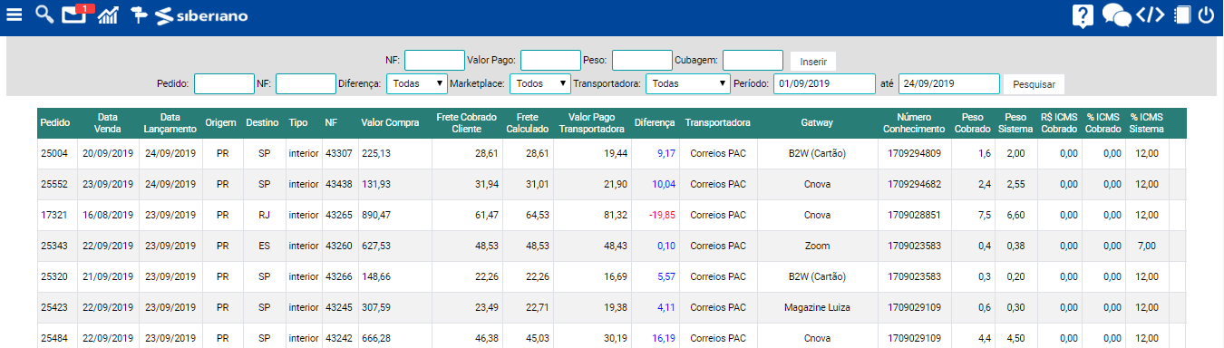
Task: Sort by the Data Lançamento column header
Action: (170, 122)
